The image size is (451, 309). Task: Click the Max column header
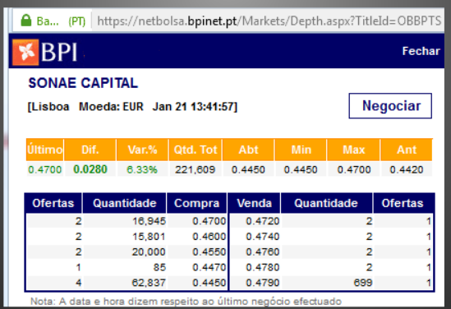pos(353,150)
